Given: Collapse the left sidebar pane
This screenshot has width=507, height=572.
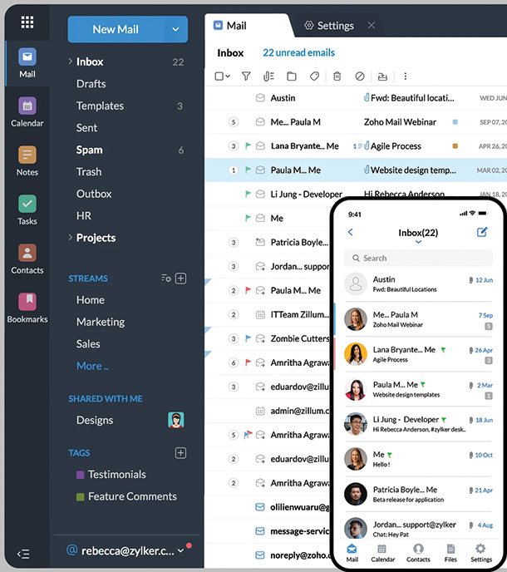Looking at the screenshot, I should 23,554.
